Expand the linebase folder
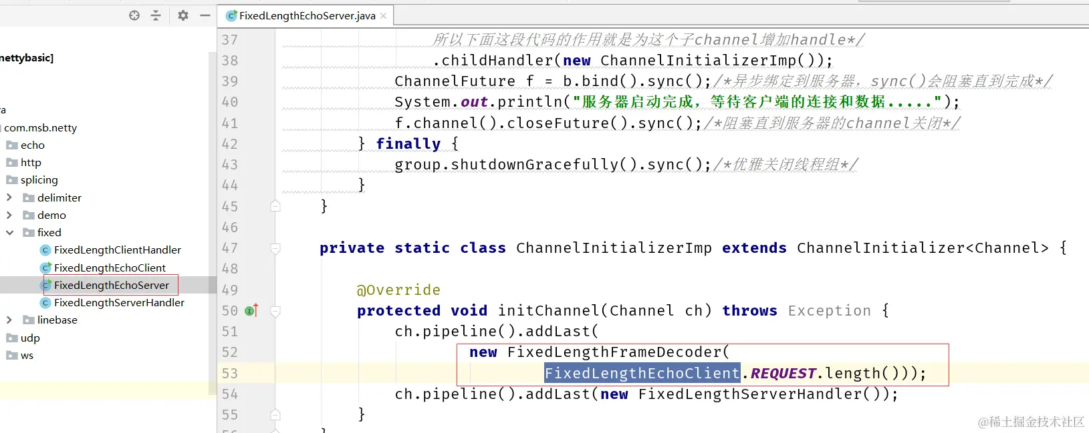 [x=9, y=320]
